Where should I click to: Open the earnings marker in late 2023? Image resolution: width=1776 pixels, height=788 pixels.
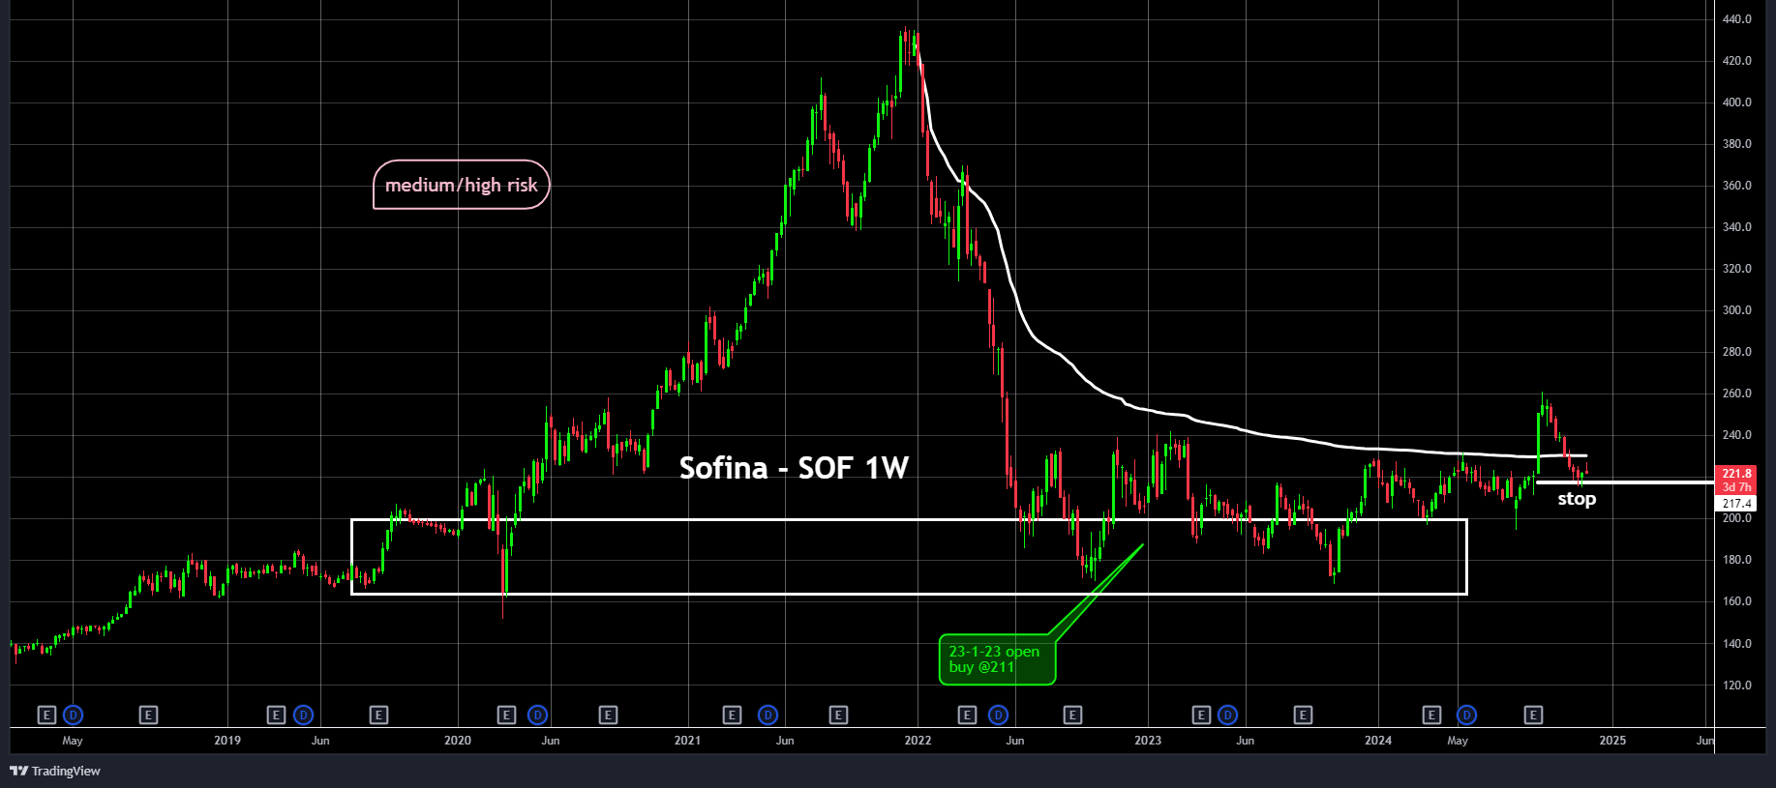pyautogui.click(x=1304, y=715)
